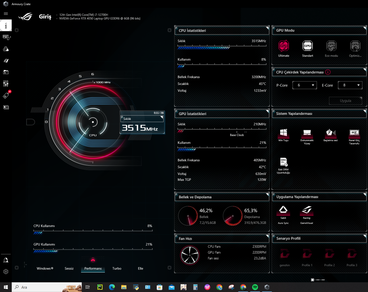Open Aura Sync in left sidebar
Image resolution: width=368 pixels, height=292 pixels.
(x=6, y=49)
